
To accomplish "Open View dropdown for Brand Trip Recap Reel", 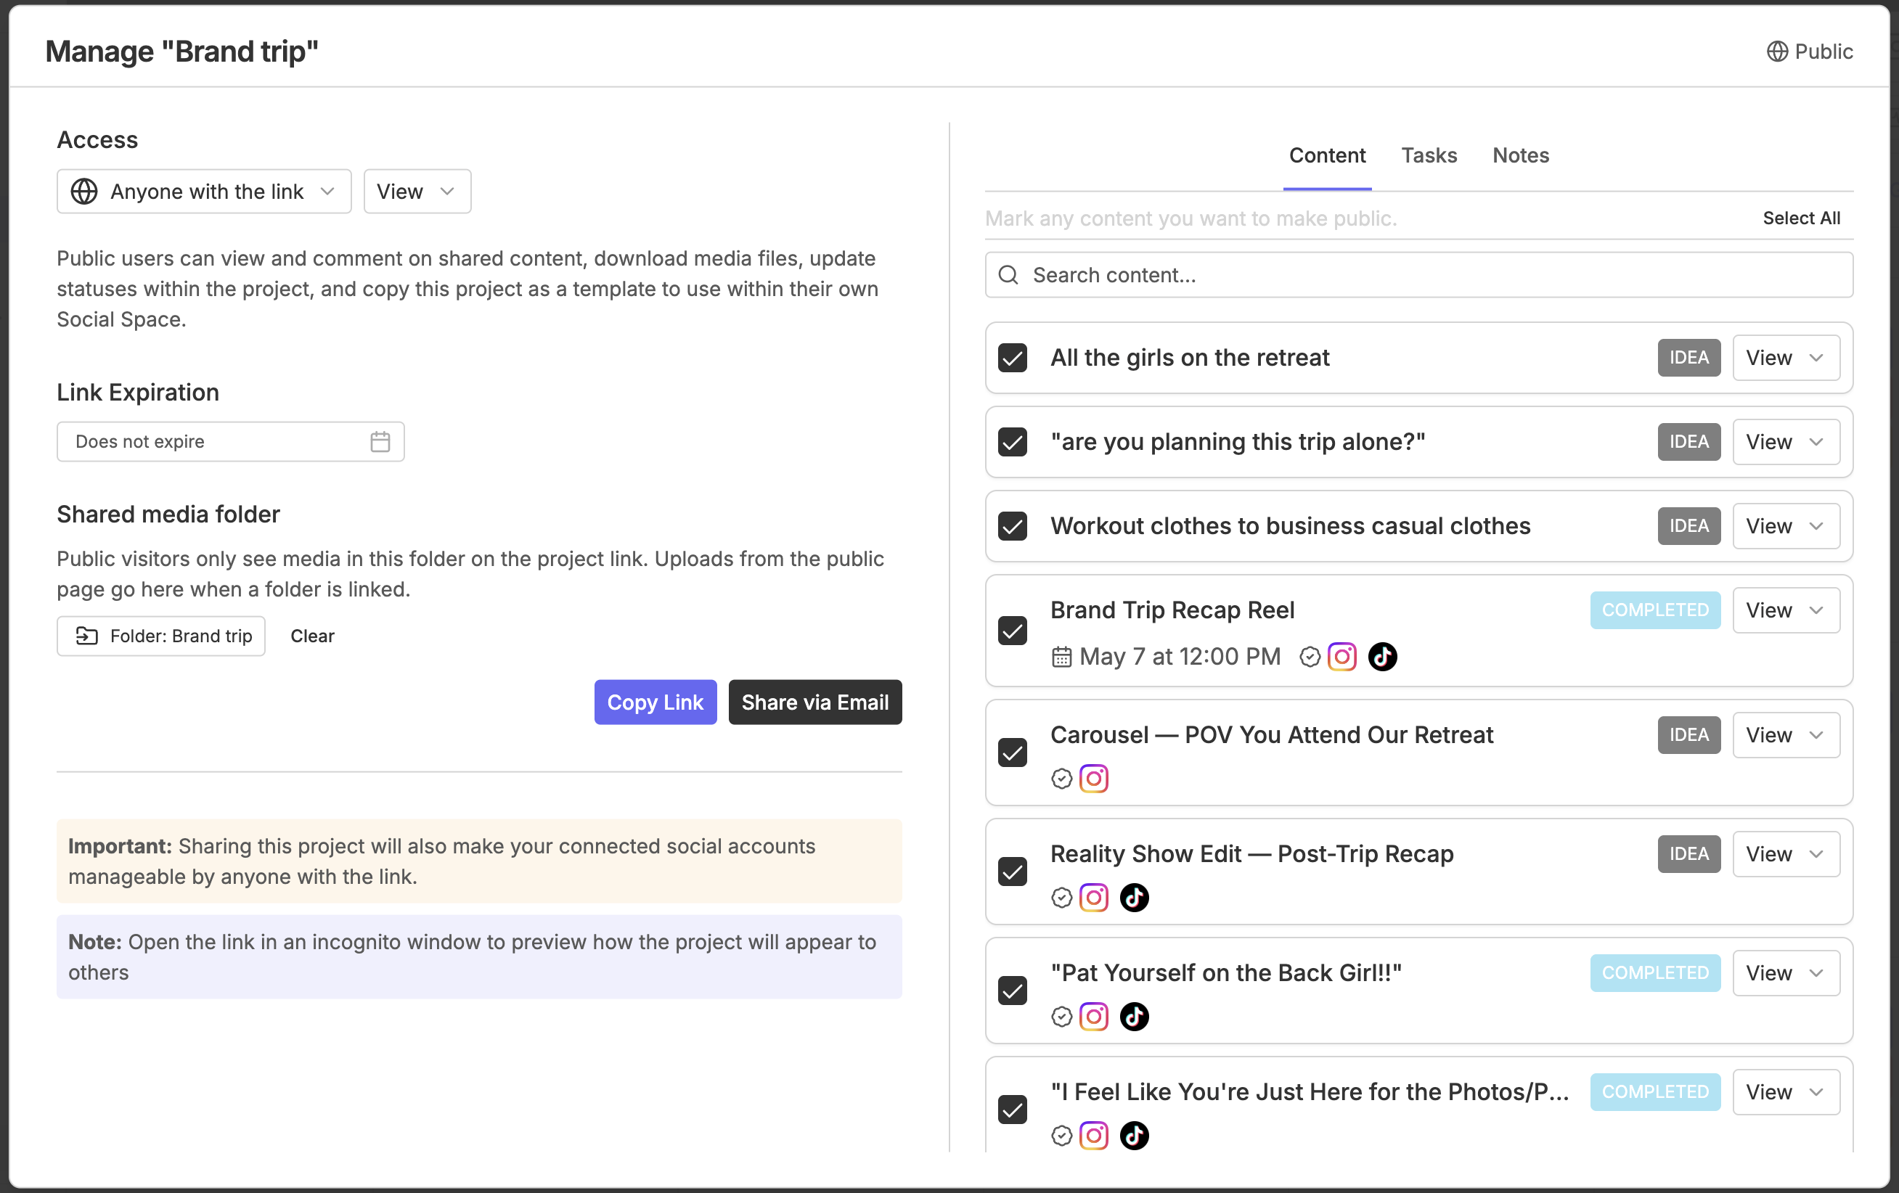I will click(1786, 610).
